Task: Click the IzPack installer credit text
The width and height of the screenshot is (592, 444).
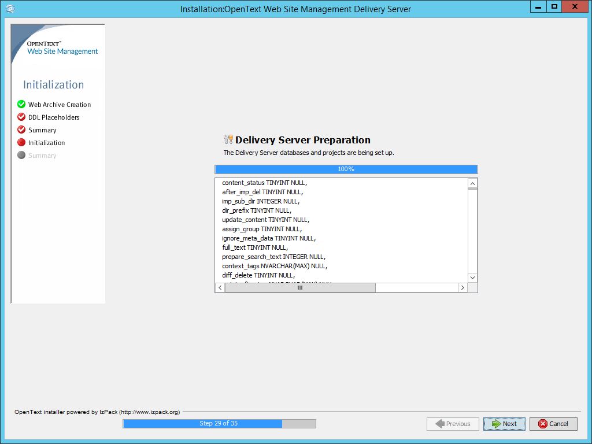Action: (x=97, y=412)
